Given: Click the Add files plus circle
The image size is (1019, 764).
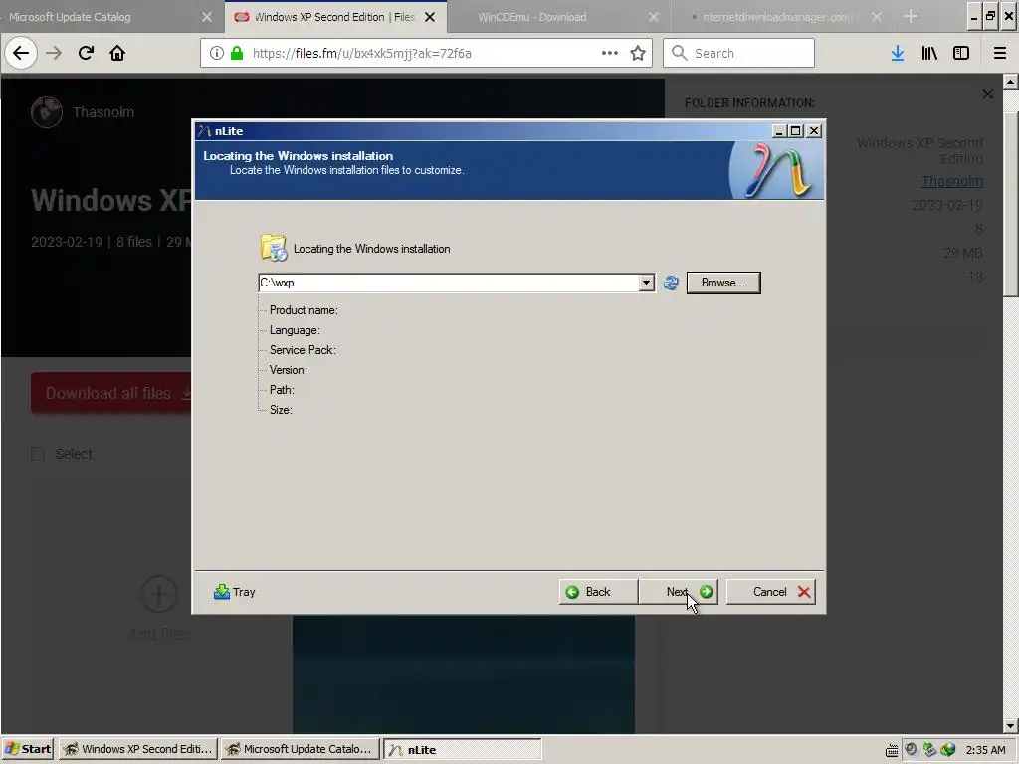Looking at the screenshot, I should tap(158, 594).
